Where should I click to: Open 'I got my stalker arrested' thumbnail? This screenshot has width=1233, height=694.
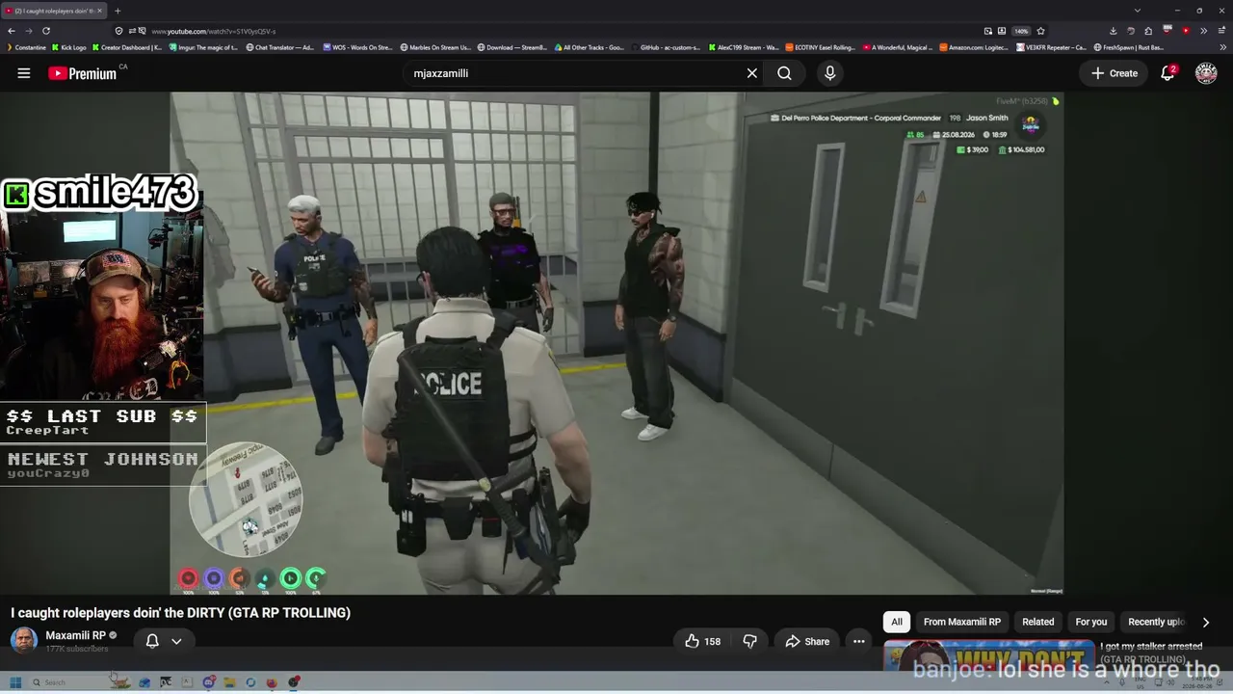tap(989, 655)
